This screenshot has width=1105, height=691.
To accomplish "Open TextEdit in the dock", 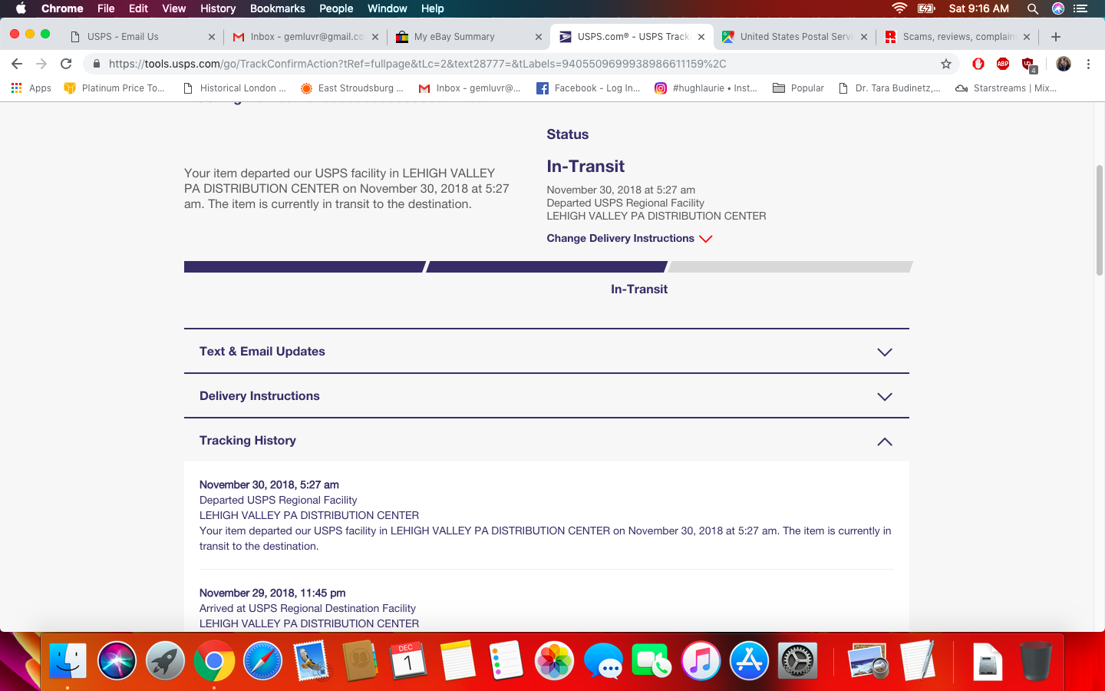I will [x=918, y=660].
